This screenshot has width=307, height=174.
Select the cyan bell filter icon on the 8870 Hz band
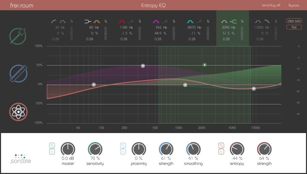pyautogui.click(x=190, y=21)
